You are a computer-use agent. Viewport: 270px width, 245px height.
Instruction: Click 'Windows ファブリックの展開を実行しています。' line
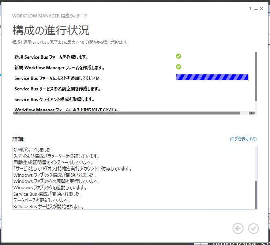pyautogui.click(x=57, y=181)
